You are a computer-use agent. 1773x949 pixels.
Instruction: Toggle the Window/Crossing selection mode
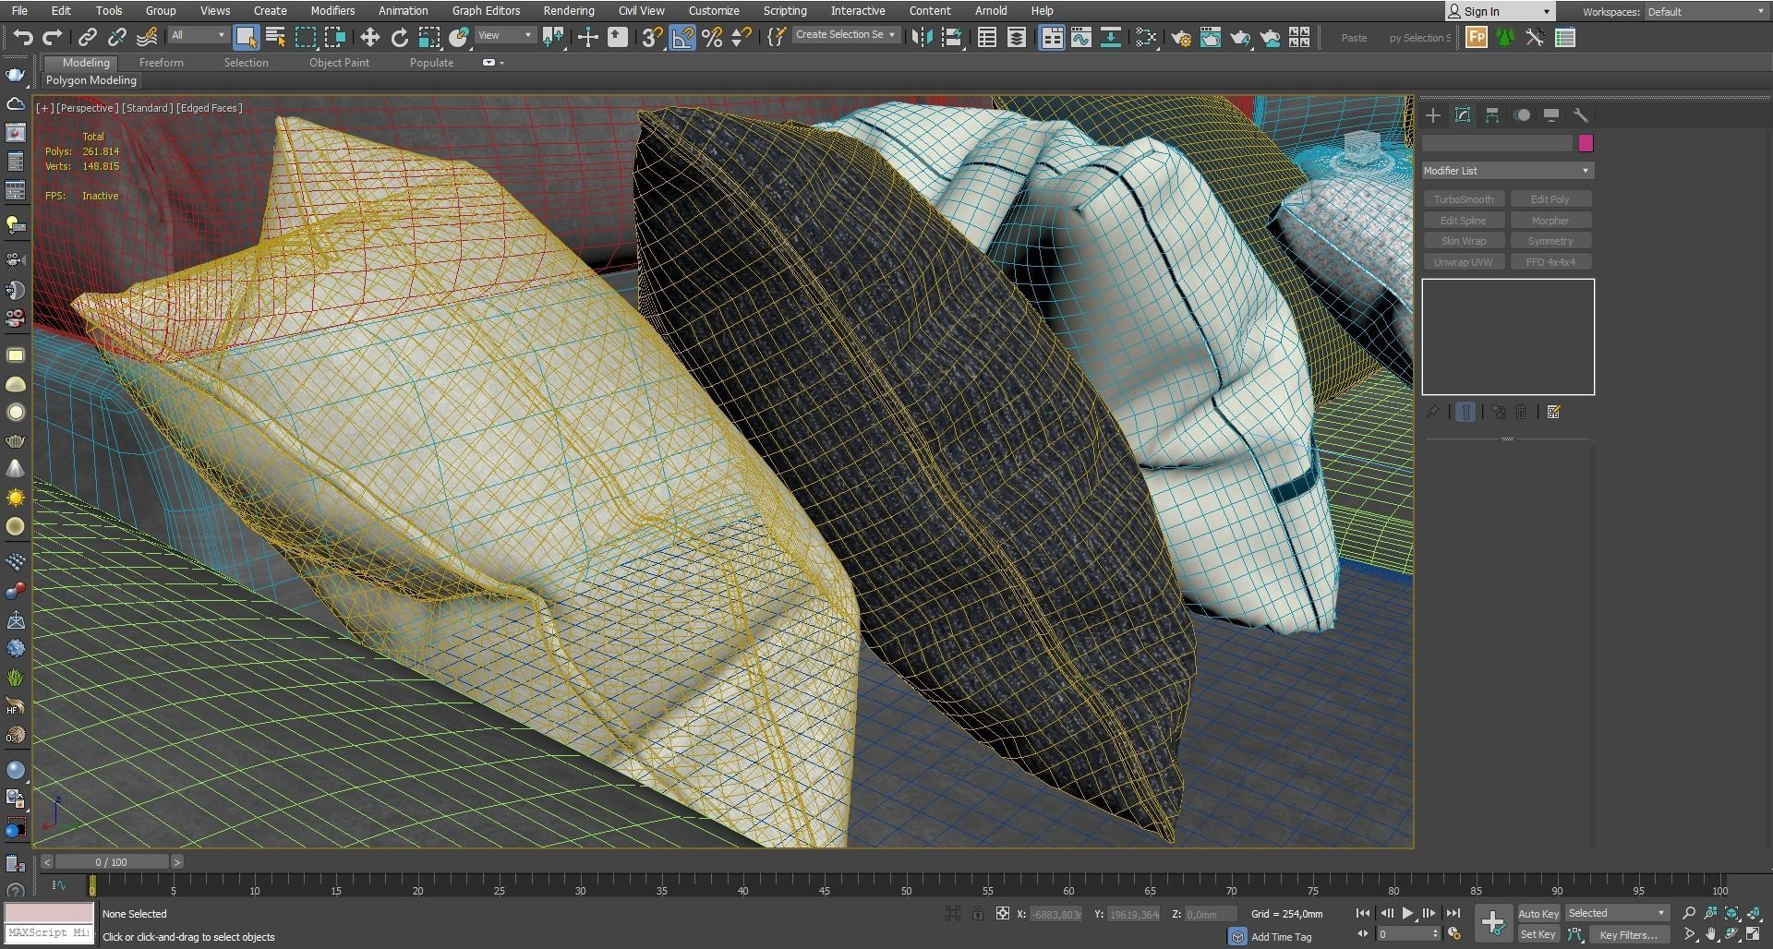click(334, 37)
